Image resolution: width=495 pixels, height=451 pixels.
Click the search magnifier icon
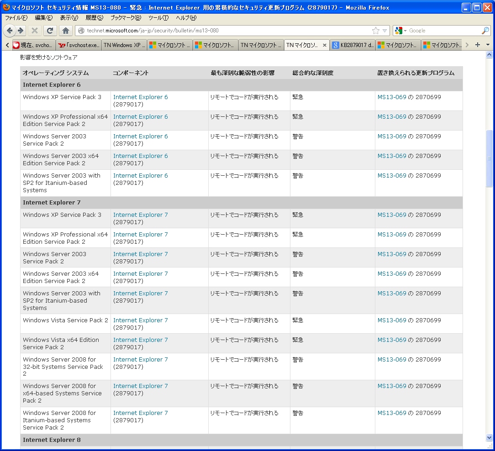click(485, 31)
